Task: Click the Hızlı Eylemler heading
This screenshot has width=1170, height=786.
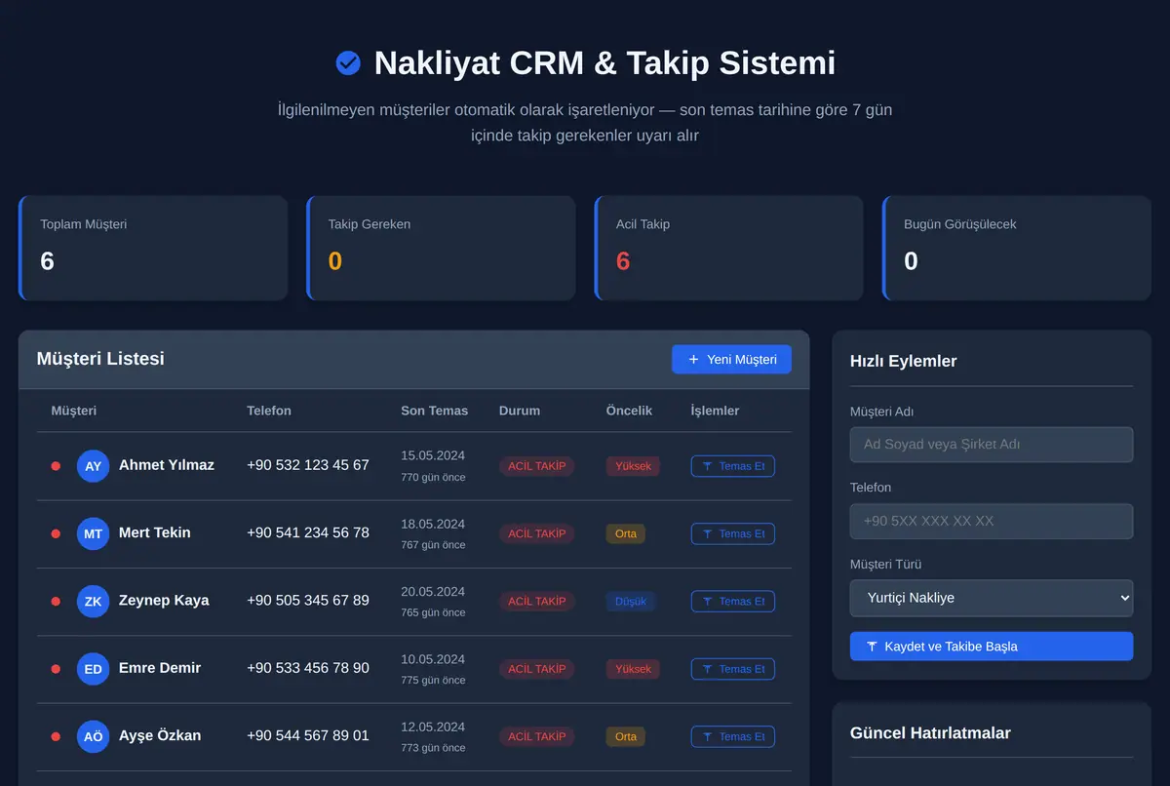Action: 904,361
